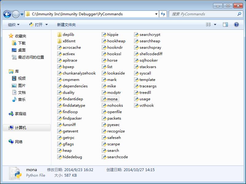Click the file name findpacker
Viewport: 246px width, 184px height.
(x=72, y=118)
